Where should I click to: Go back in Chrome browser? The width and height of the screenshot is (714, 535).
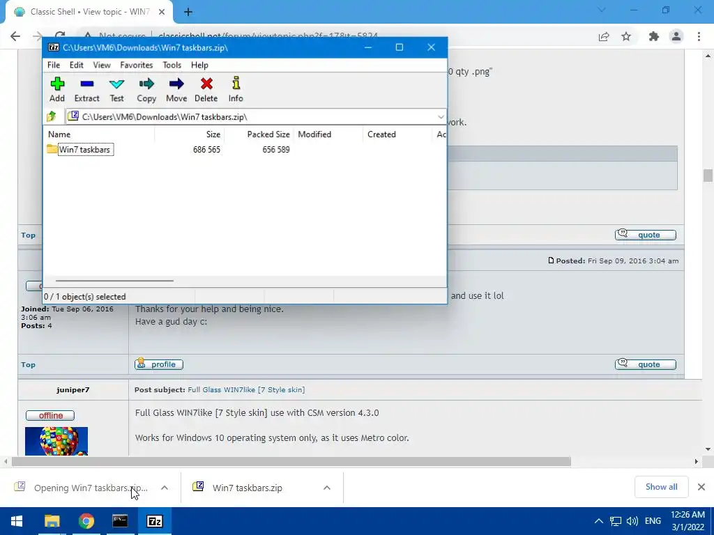pyautogui.click(x=15, y=36)
